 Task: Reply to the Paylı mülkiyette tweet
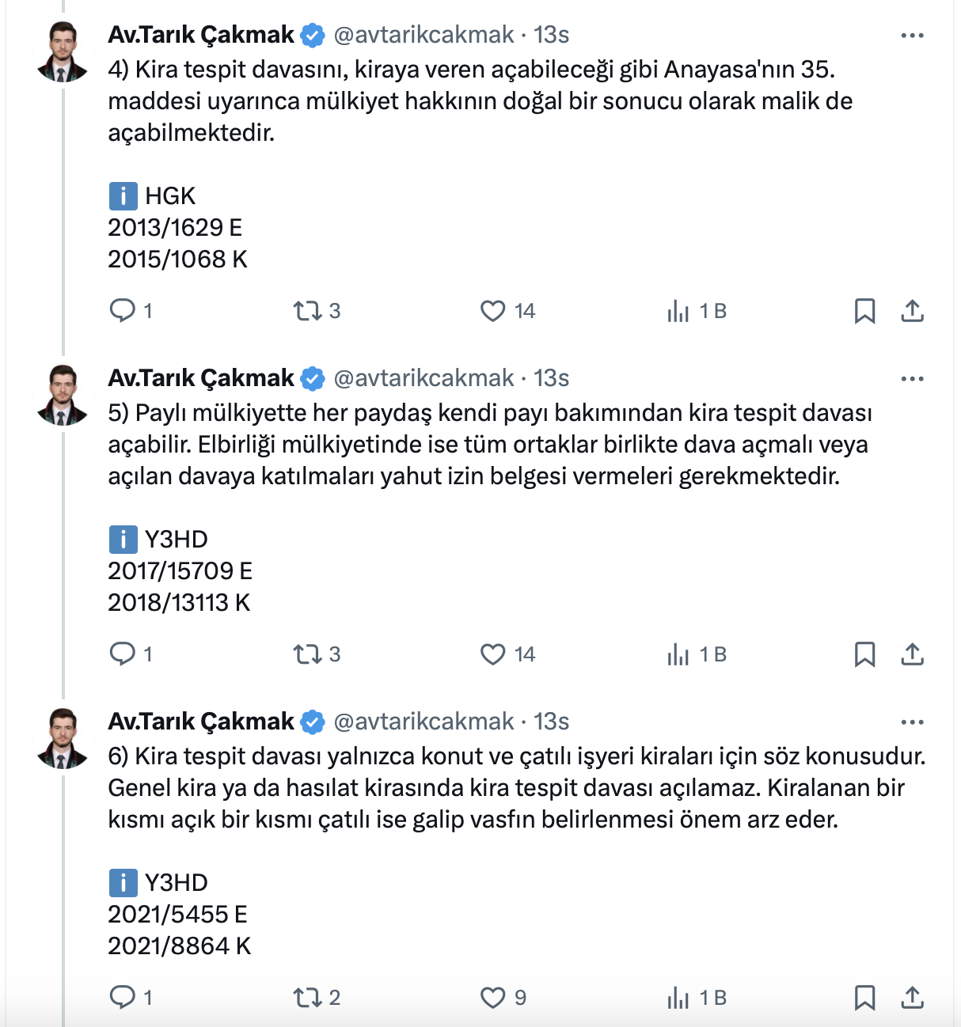pyautogui.click(x=123, y=654)
